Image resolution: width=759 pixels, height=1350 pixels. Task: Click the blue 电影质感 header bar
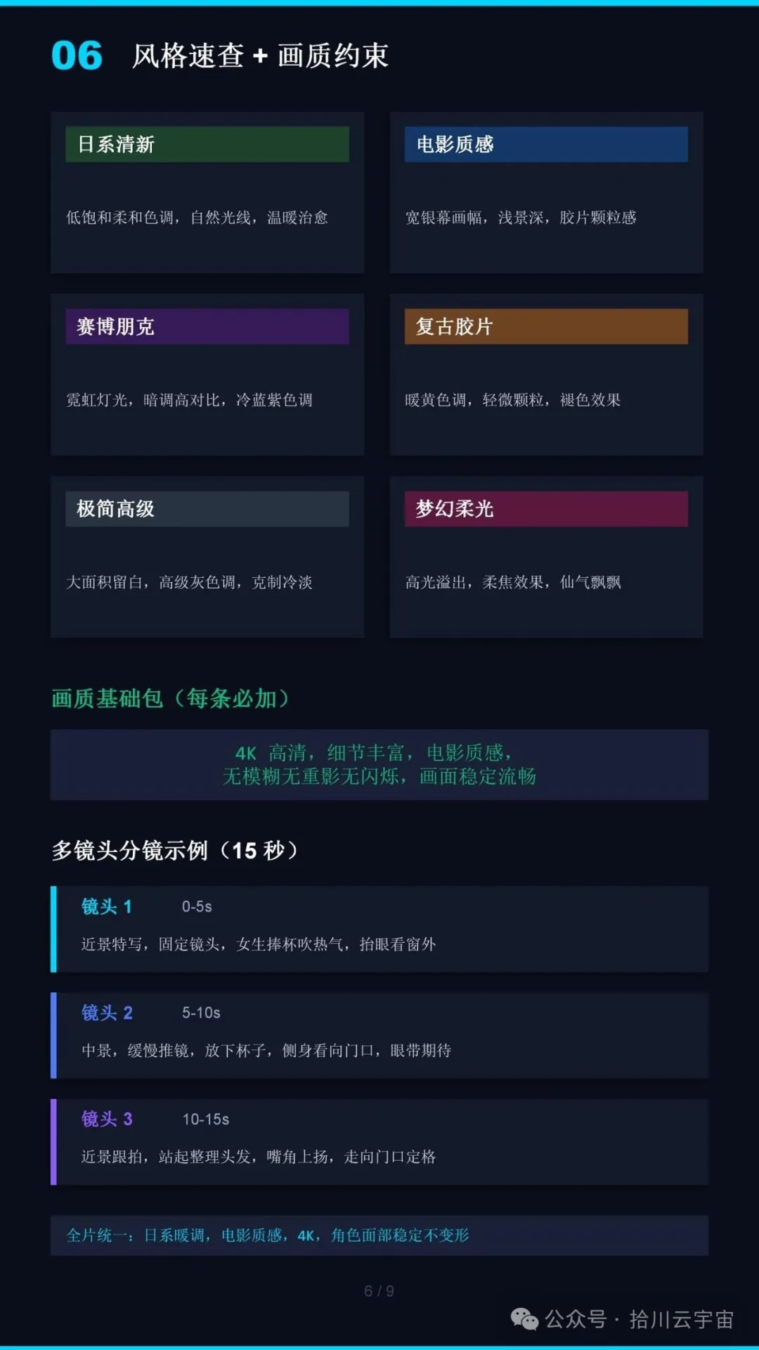coord(546,144)
